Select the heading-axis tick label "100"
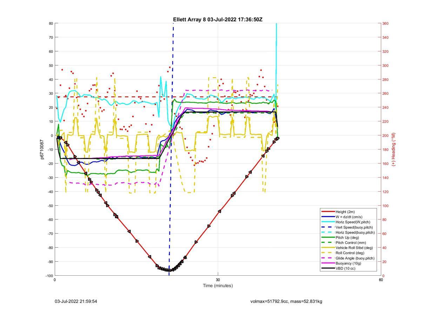This screenshot has height=310, width=421. (x=385, y=206)
